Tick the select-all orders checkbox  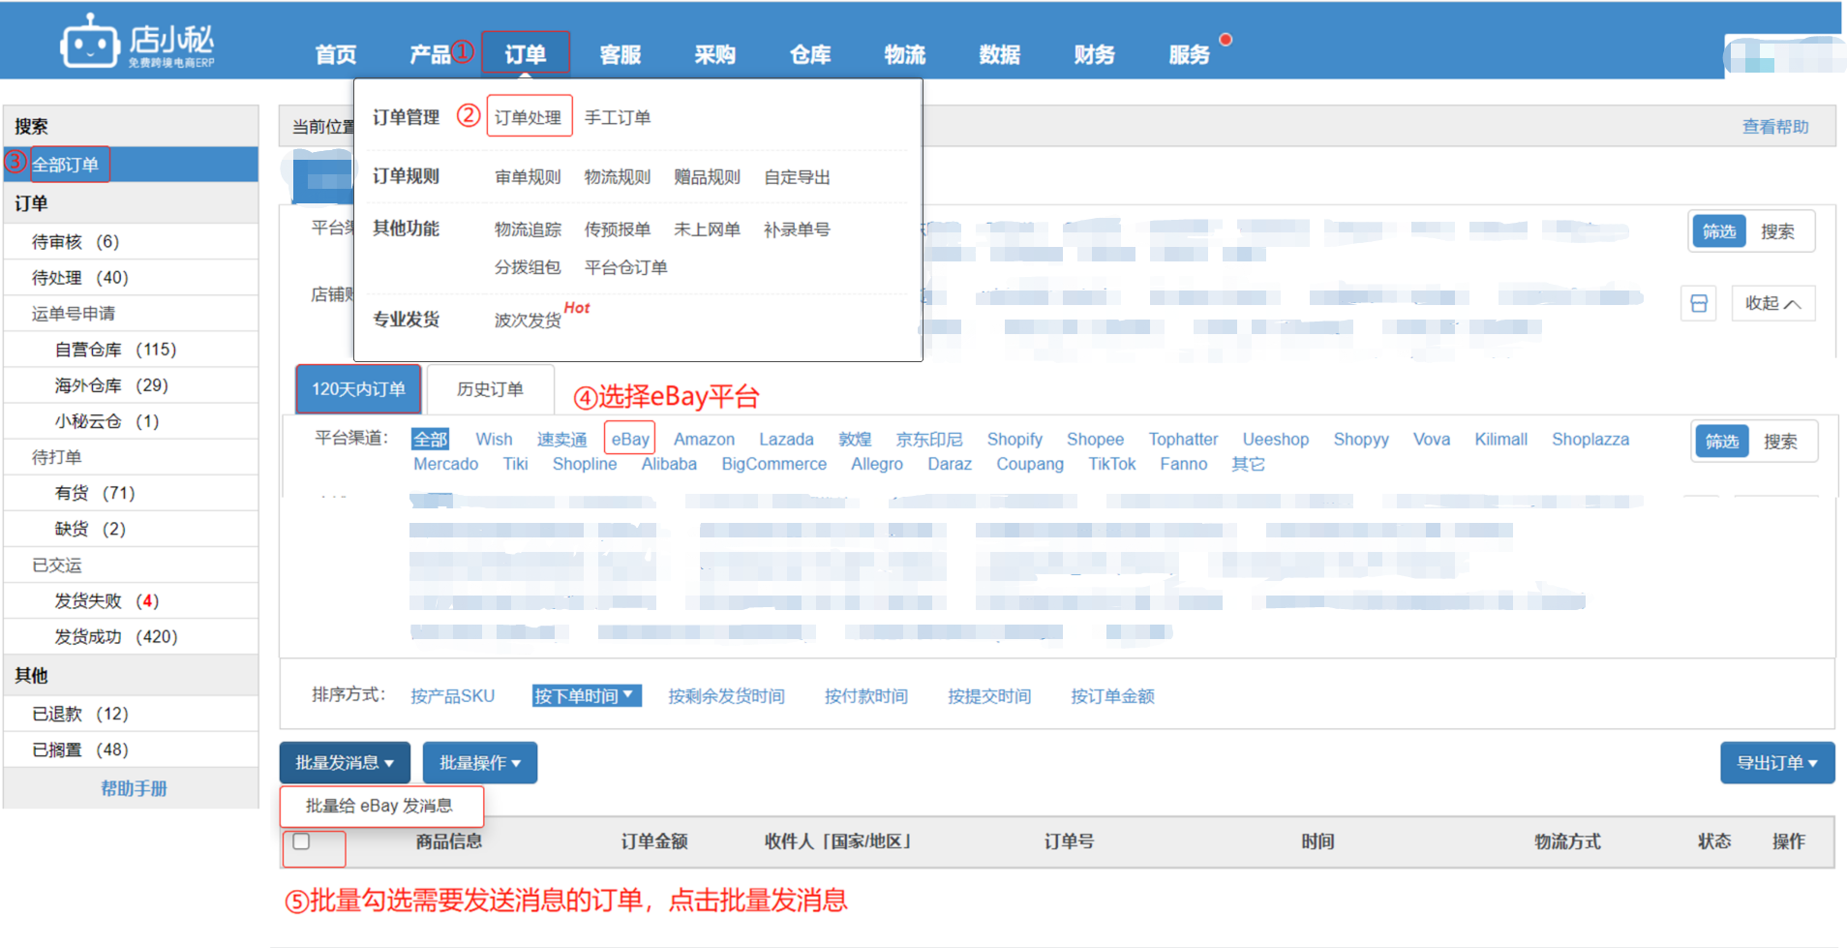(301, 841)
